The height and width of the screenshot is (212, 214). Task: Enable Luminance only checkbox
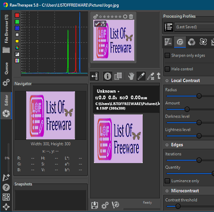(x=167, y=181)
